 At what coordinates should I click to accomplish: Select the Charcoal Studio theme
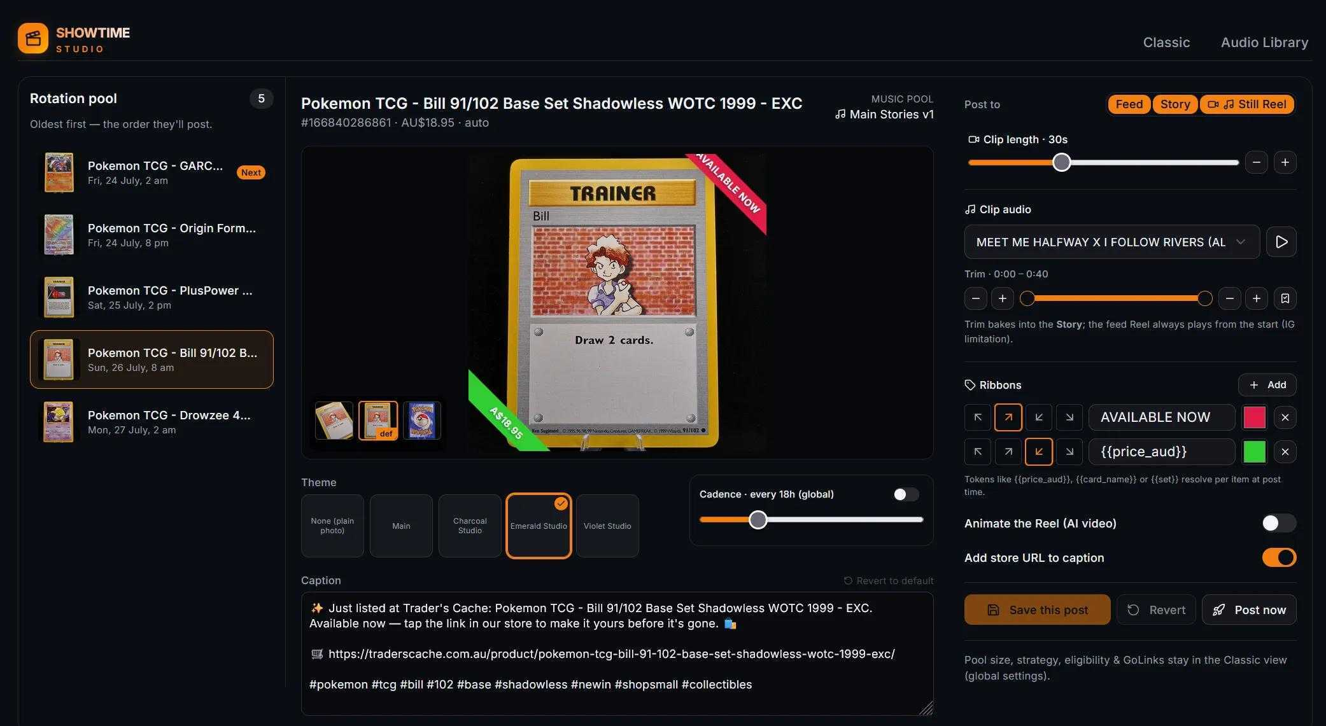(470, 526)
